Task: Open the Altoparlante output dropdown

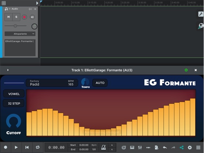Action: (x=20, y=34)
